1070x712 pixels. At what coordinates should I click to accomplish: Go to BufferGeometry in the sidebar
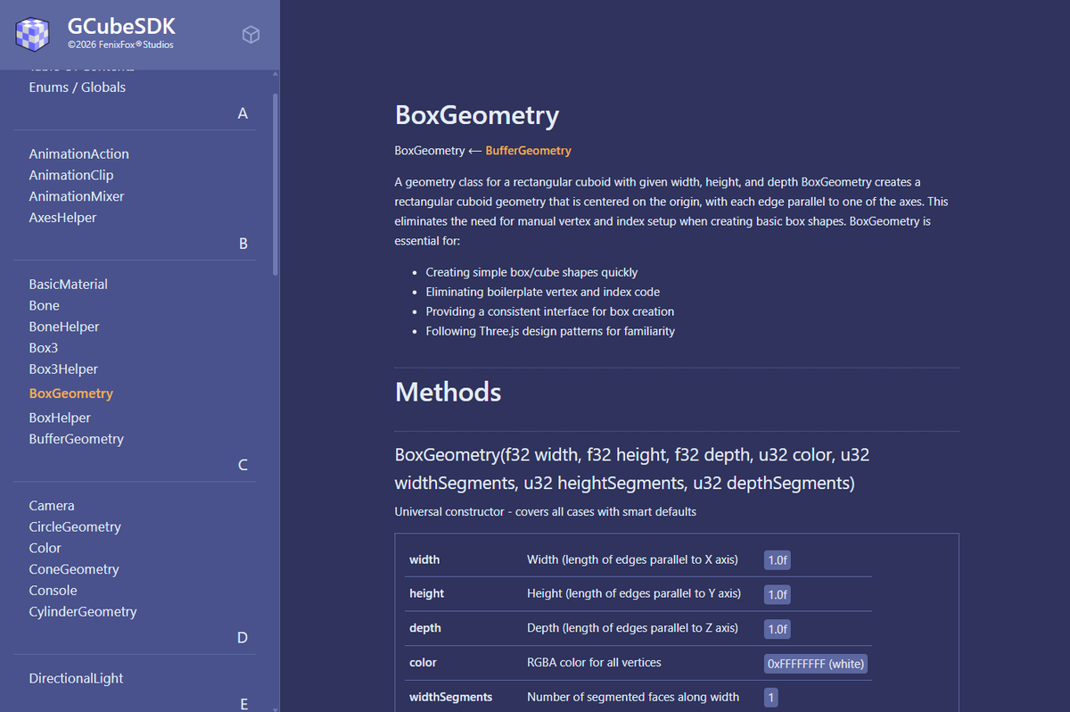[x=76, y=439]
